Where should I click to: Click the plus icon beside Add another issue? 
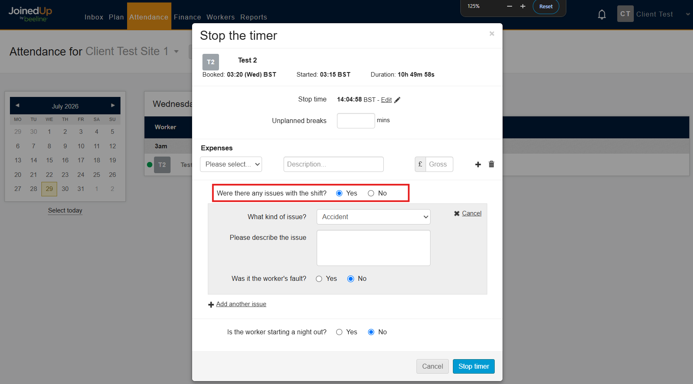pyautogui.click(x=211, y=304)
